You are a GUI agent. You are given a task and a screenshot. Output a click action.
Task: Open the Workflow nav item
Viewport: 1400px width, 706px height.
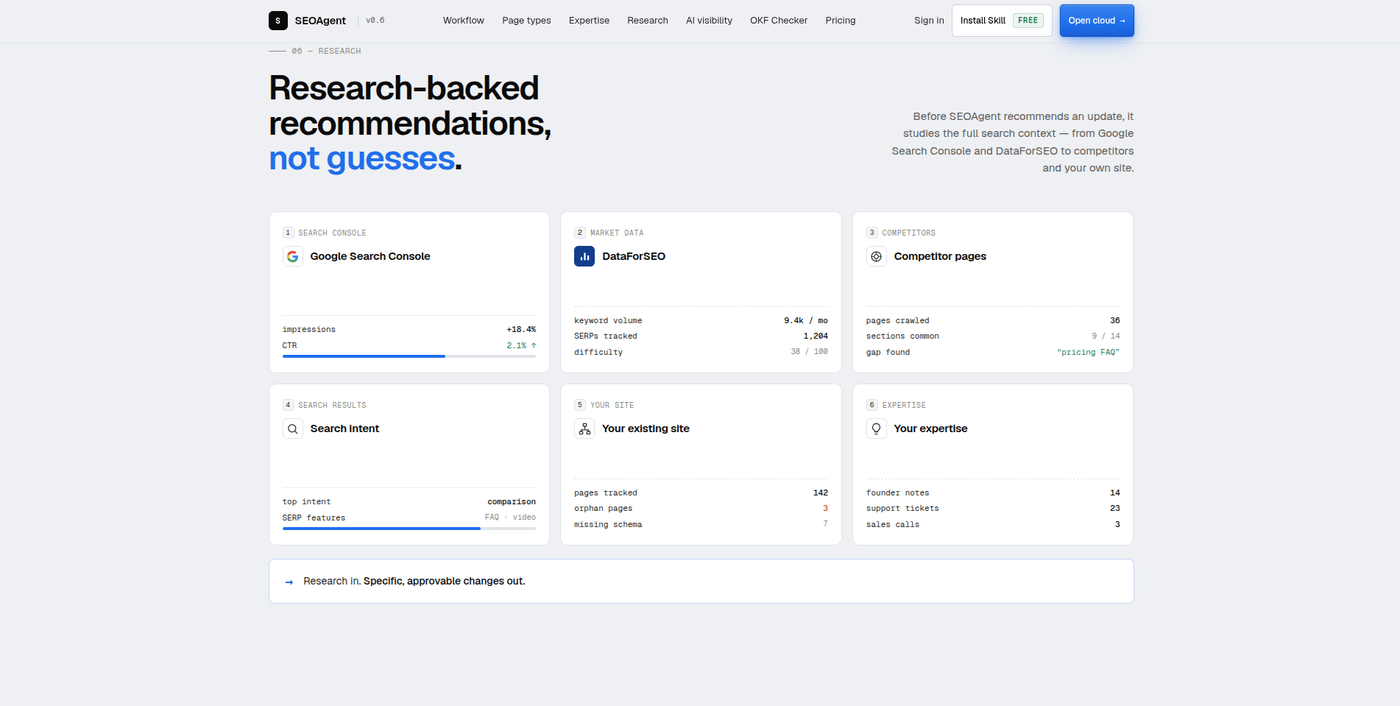click(x=464, y=21)
